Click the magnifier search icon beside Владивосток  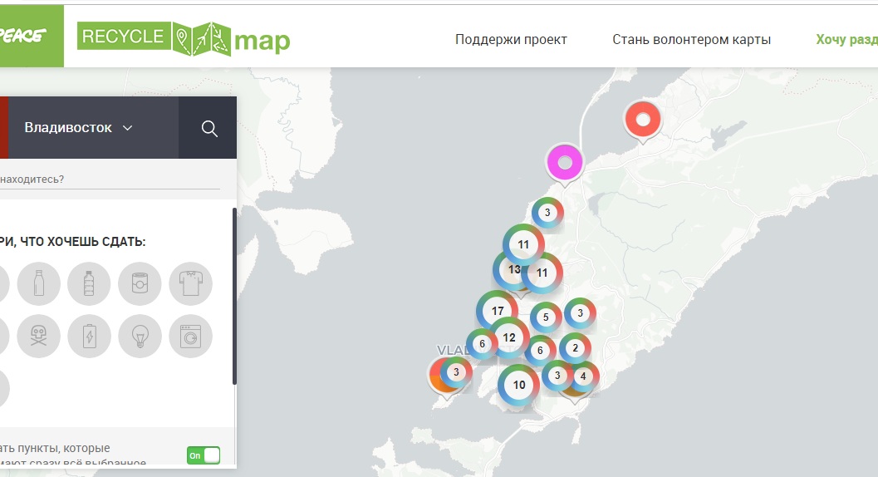click(208, 128)
